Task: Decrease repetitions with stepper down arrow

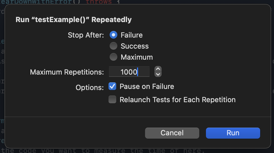Action: tap(158, 74)
